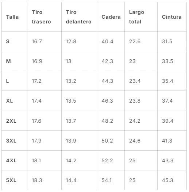Select the XL size row label

[x=9, y=101]
